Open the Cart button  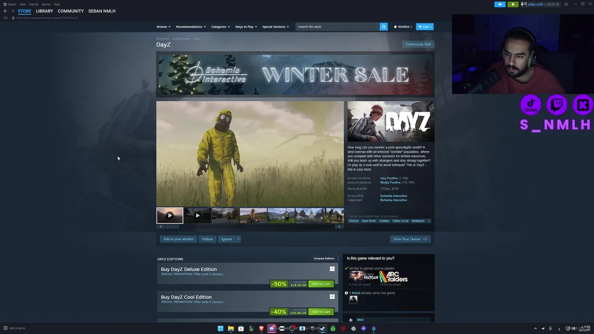425,26
